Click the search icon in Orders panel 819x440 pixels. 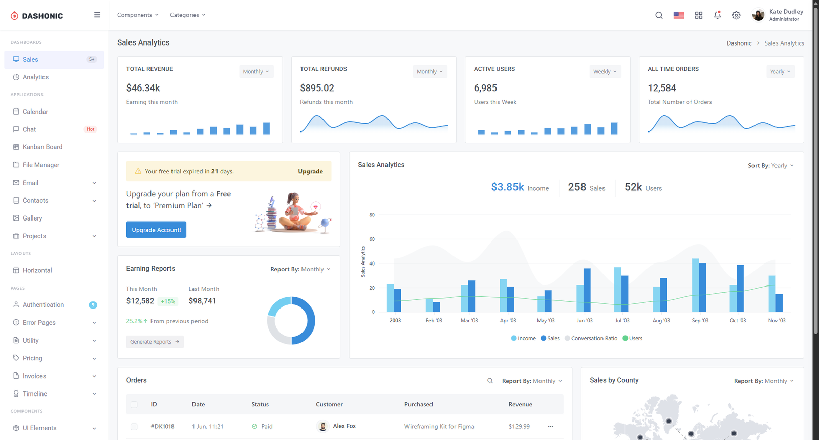[x=490, y=381]
